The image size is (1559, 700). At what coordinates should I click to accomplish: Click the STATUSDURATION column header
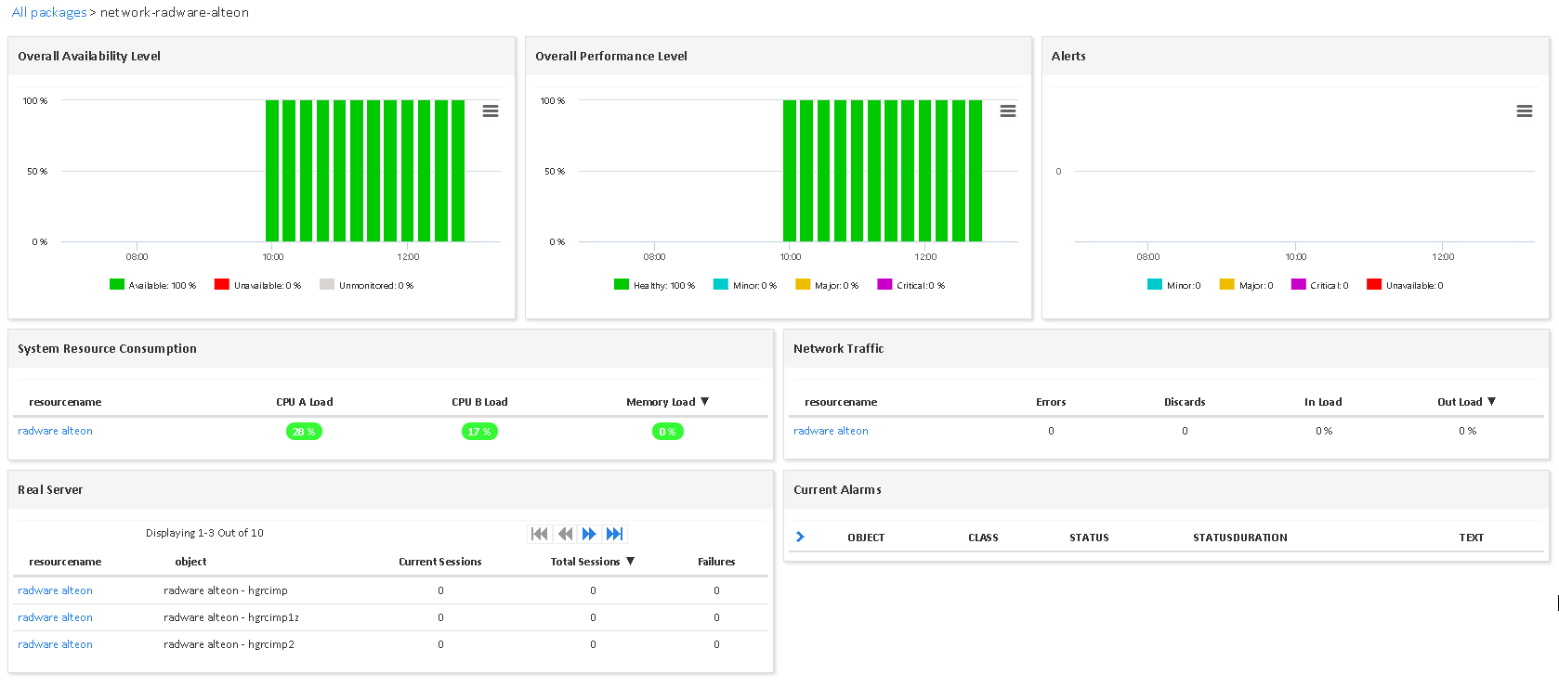coord(1239,538)
